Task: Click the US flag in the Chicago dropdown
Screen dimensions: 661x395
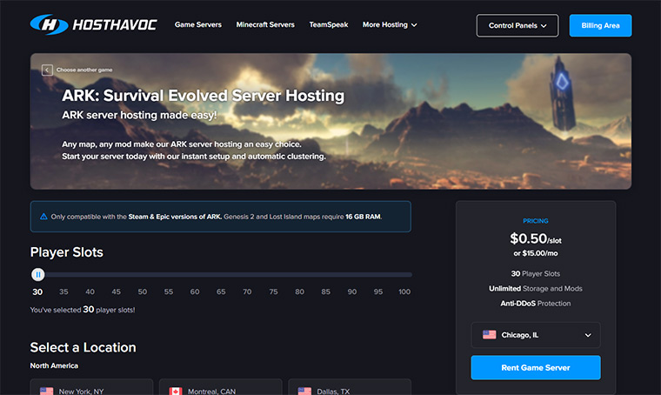Action: (x=489, y=335)
